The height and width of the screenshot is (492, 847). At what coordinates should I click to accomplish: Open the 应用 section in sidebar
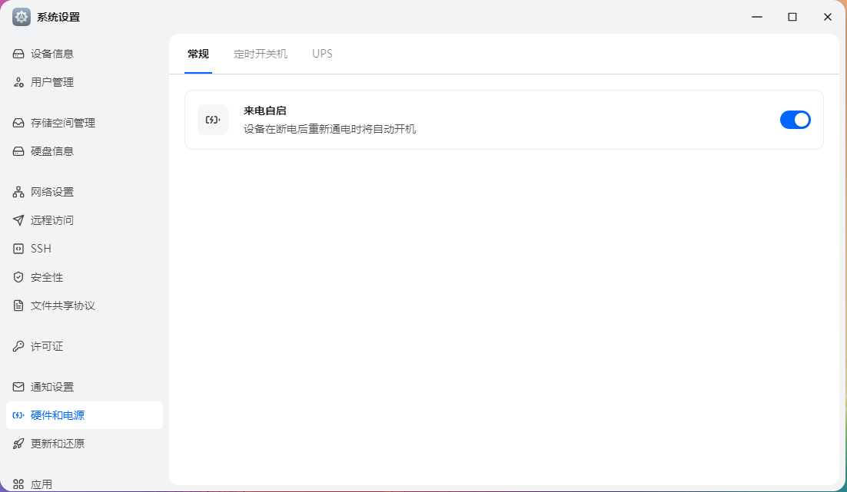tap(42, 484)
